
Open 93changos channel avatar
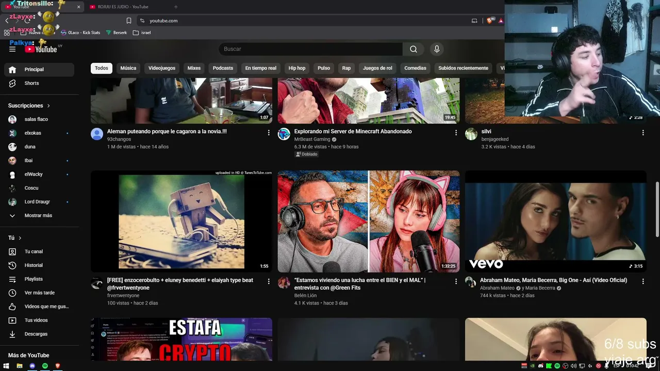(97, 134)
